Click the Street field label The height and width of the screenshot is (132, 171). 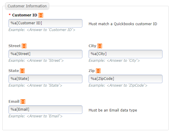click(x=14, y=46)
